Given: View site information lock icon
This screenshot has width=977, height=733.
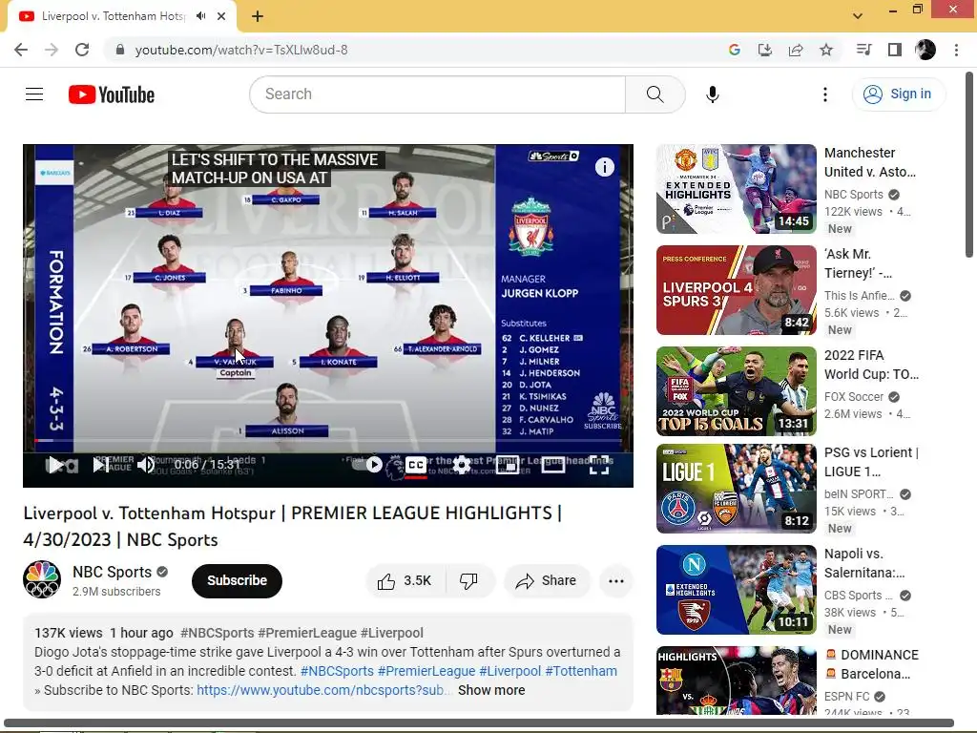Looking at the screenshot, I should [x=120, y=50].
